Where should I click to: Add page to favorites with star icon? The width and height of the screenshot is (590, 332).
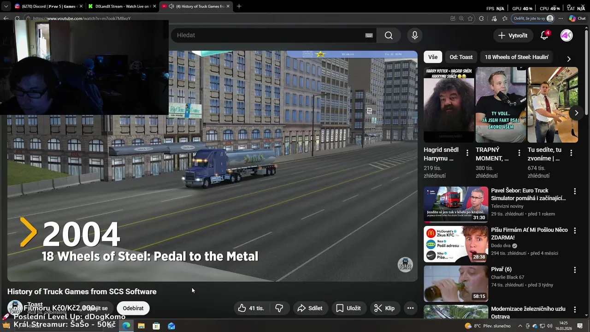(470, 18)
